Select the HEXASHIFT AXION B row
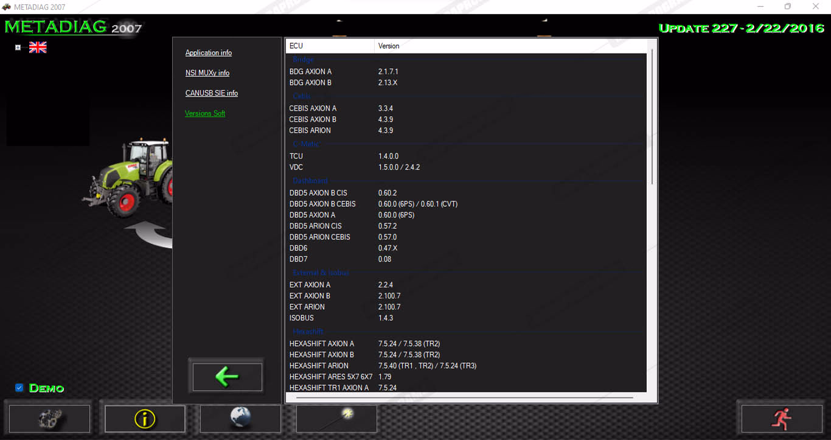 click(x=466, y=354)
